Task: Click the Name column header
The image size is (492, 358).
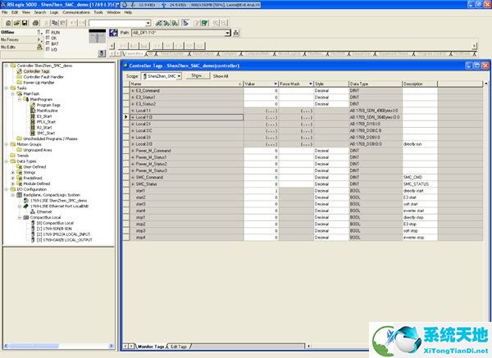Action: click(x=186, y=84)
